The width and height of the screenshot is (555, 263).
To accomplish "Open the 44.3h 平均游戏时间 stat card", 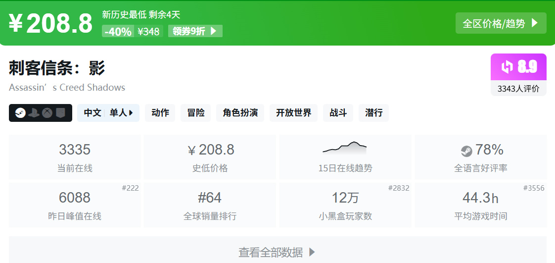I will pos(481,205).
